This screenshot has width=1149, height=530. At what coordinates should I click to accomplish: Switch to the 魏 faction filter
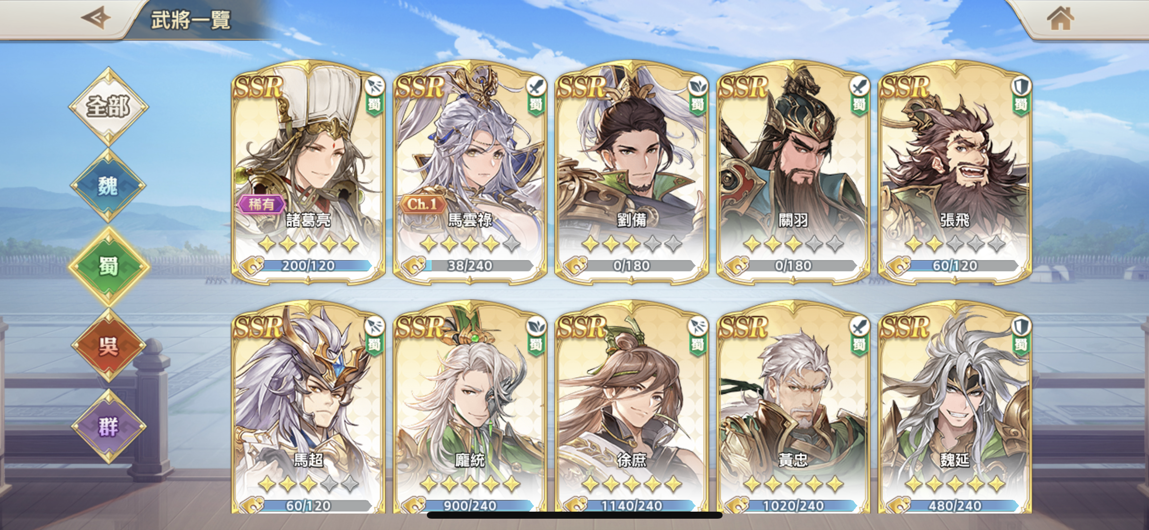(108, 186)
